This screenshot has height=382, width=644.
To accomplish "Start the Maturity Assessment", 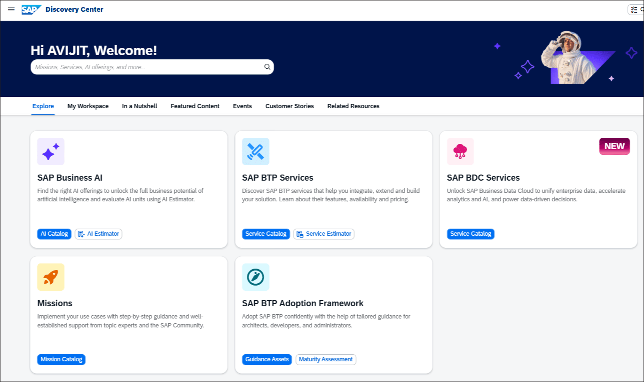I will pos(326,359).
